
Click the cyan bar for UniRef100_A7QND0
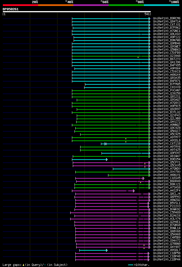pyautogui.click(x=132, y=169)
